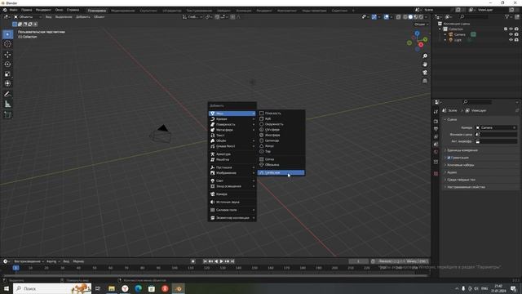
Task: Switch to the Modeling workspace tab
Action: (x=123, y=11)
